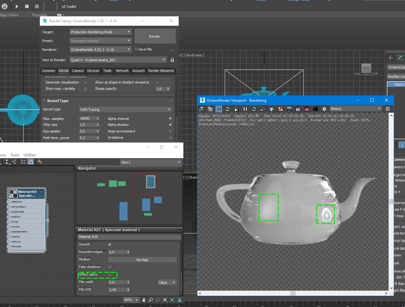The width and height of the screenshot is (405, 307).
Task: Click the Max. samples input field
Action: coord(87,118)
